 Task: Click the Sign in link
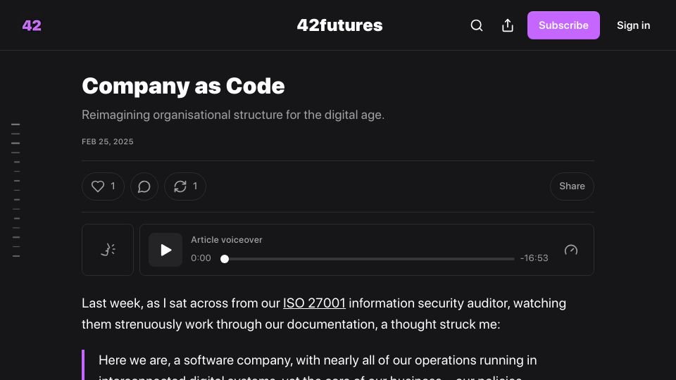pos(633,25)
